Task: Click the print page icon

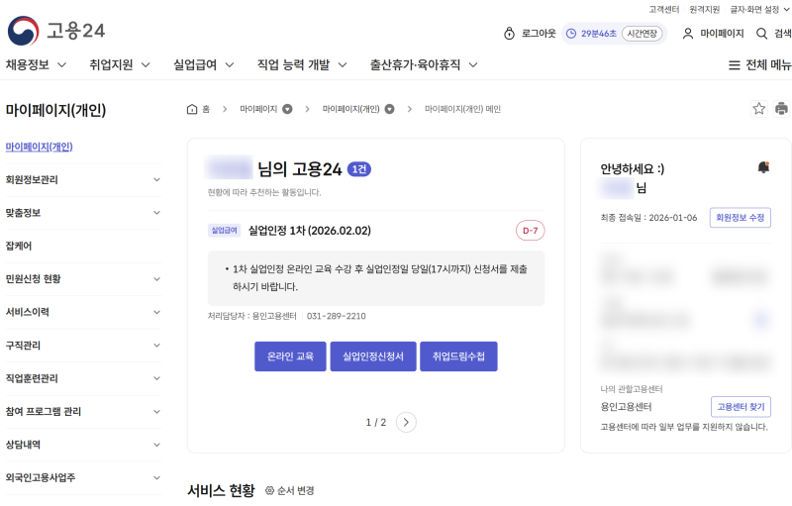Action: pos(781,109)
